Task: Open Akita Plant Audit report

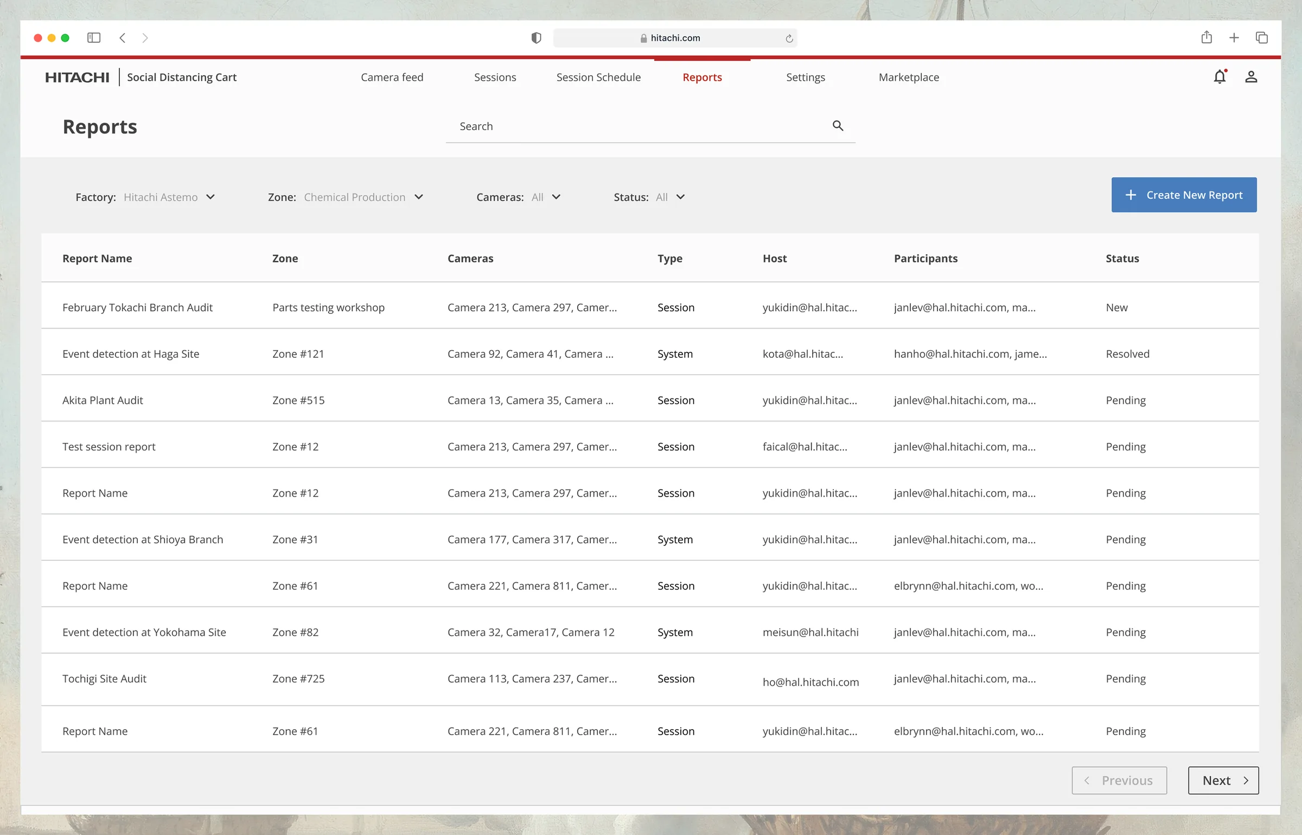Action: (x=103, y=400)
